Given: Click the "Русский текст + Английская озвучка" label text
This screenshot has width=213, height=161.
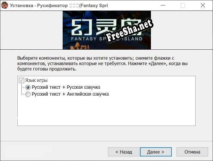Looking at the screenshot, I should point(70,94).
